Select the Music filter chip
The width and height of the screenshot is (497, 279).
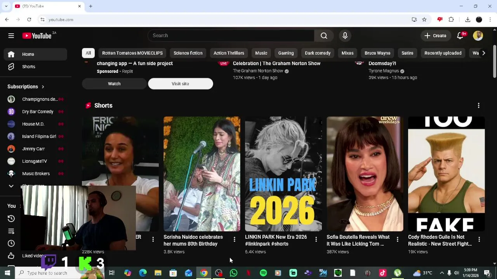261,53
